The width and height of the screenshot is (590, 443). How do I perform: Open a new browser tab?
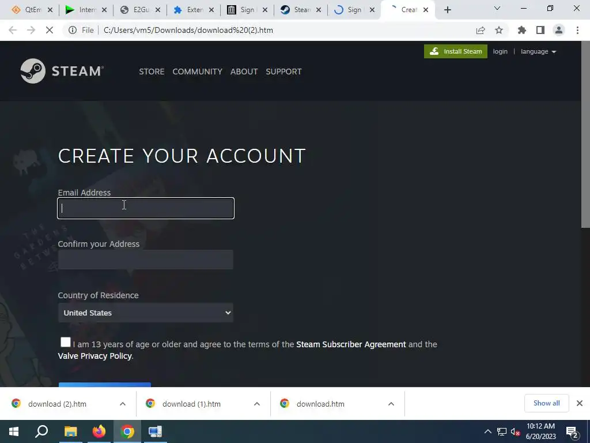pyautogui.click(x=447, y=10)
